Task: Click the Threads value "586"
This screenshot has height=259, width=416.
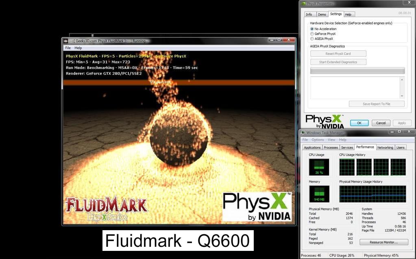Action: click(x=403, y=218)
